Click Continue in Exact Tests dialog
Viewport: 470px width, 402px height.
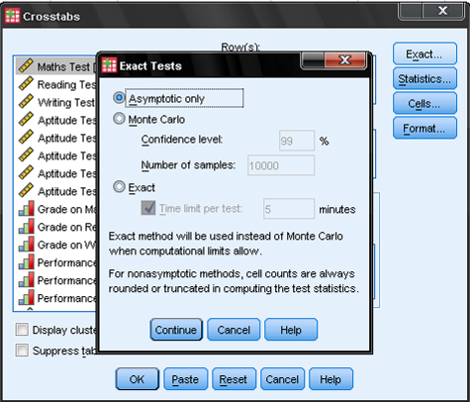pyautogui.click(x=176, y=330)
